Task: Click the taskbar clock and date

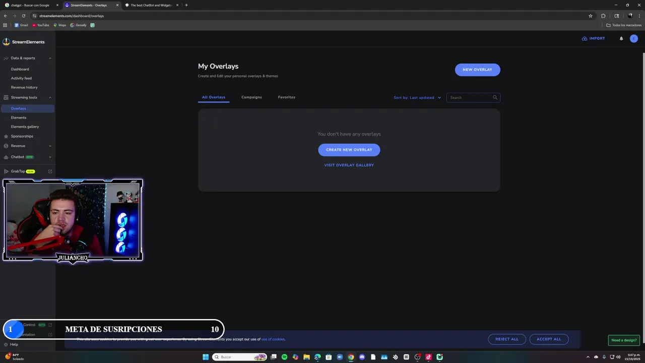Action: (x=632, y=357)
